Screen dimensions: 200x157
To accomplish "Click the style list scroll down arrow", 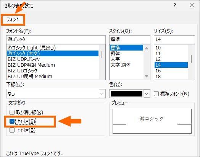I will [x=147, y=76].
